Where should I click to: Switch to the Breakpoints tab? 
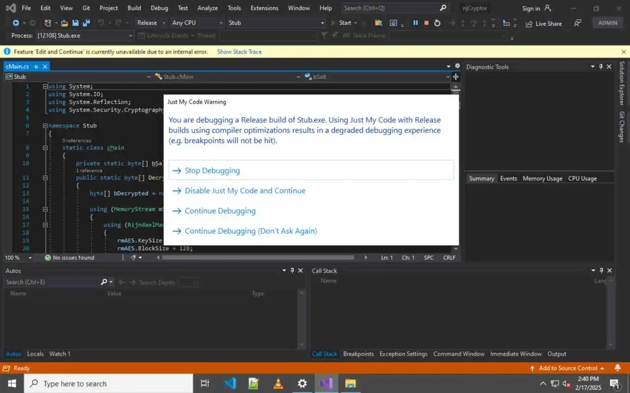click(358, 354)
